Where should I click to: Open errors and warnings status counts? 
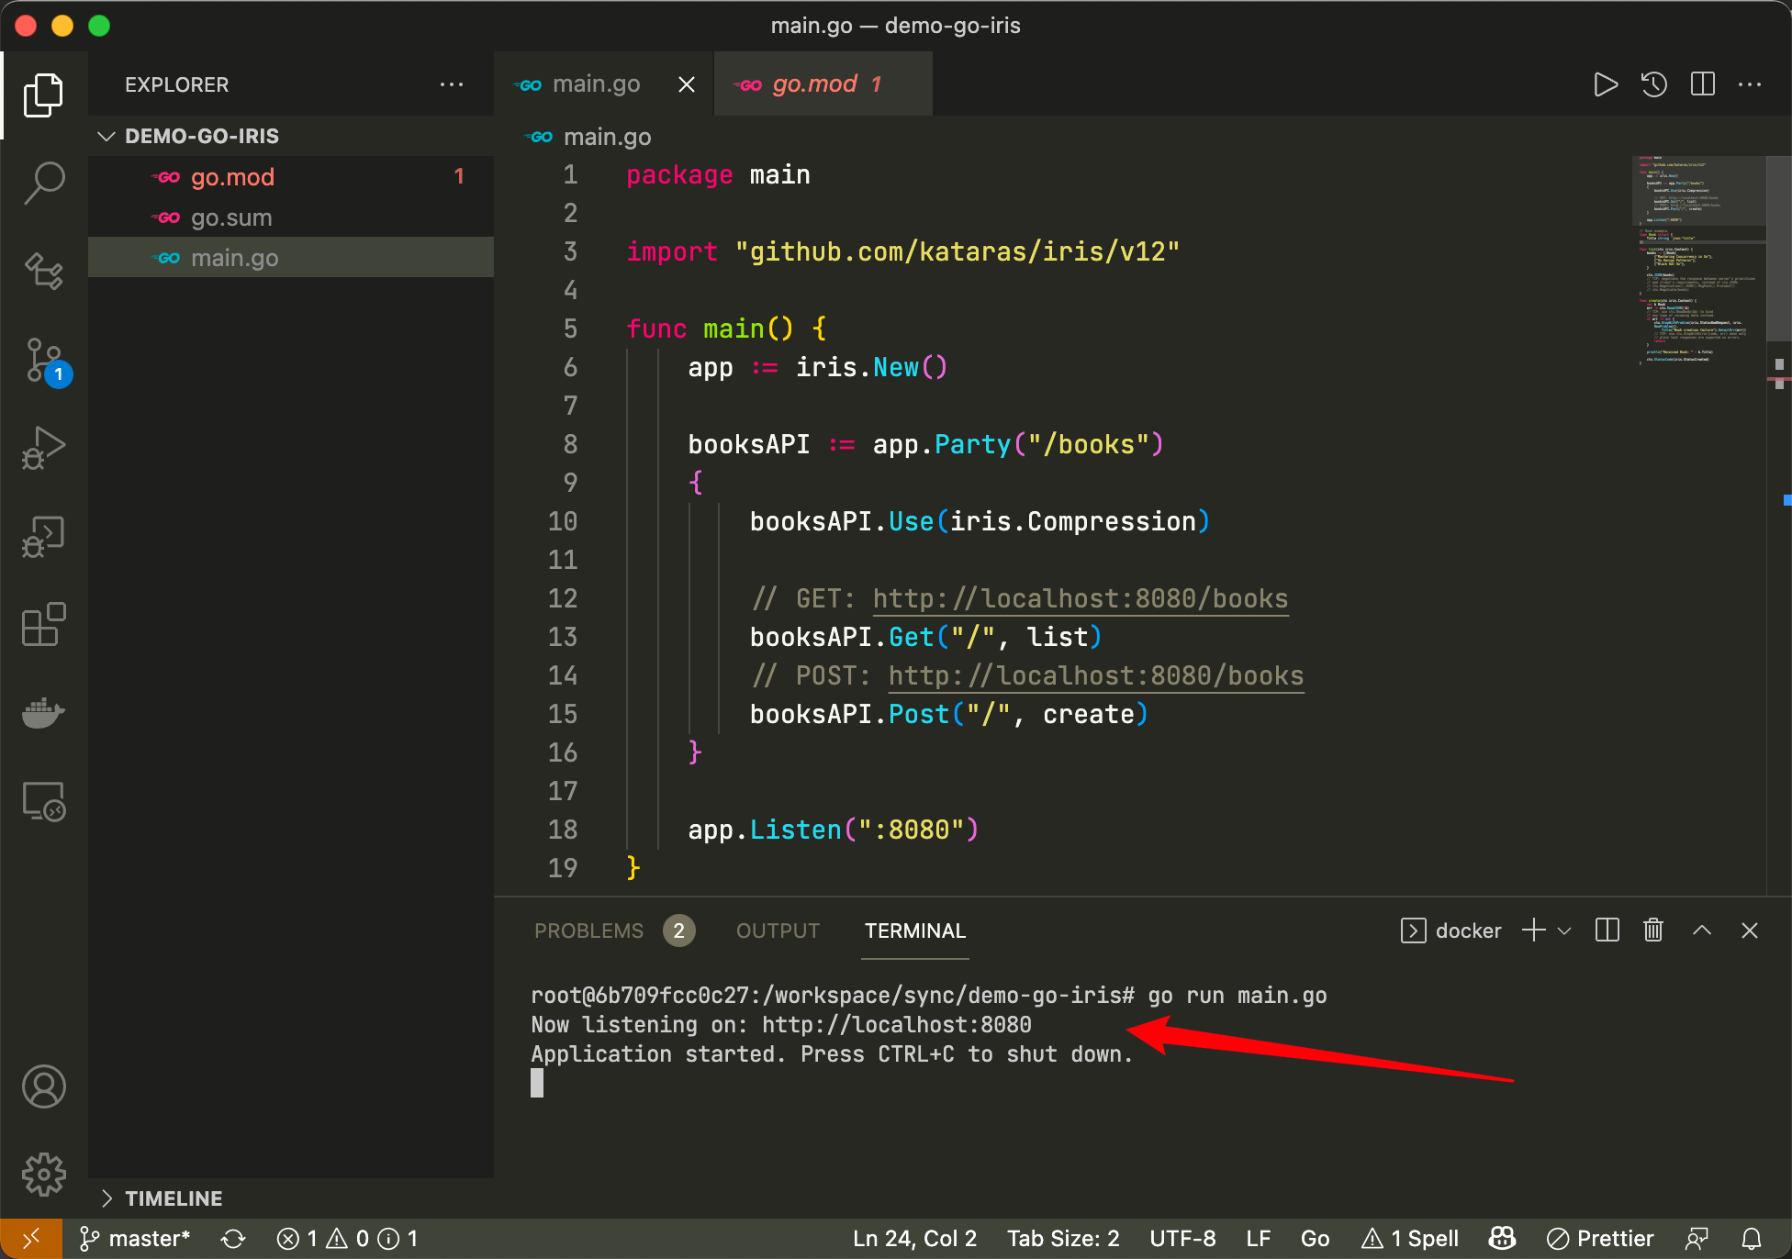tap(347, 1239)
